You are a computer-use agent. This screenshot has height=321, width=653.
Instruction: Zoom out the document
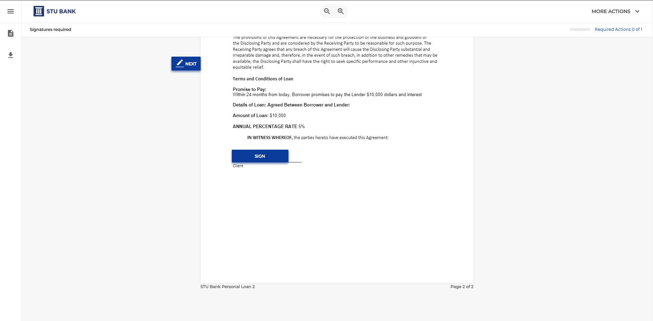[327, 11]
